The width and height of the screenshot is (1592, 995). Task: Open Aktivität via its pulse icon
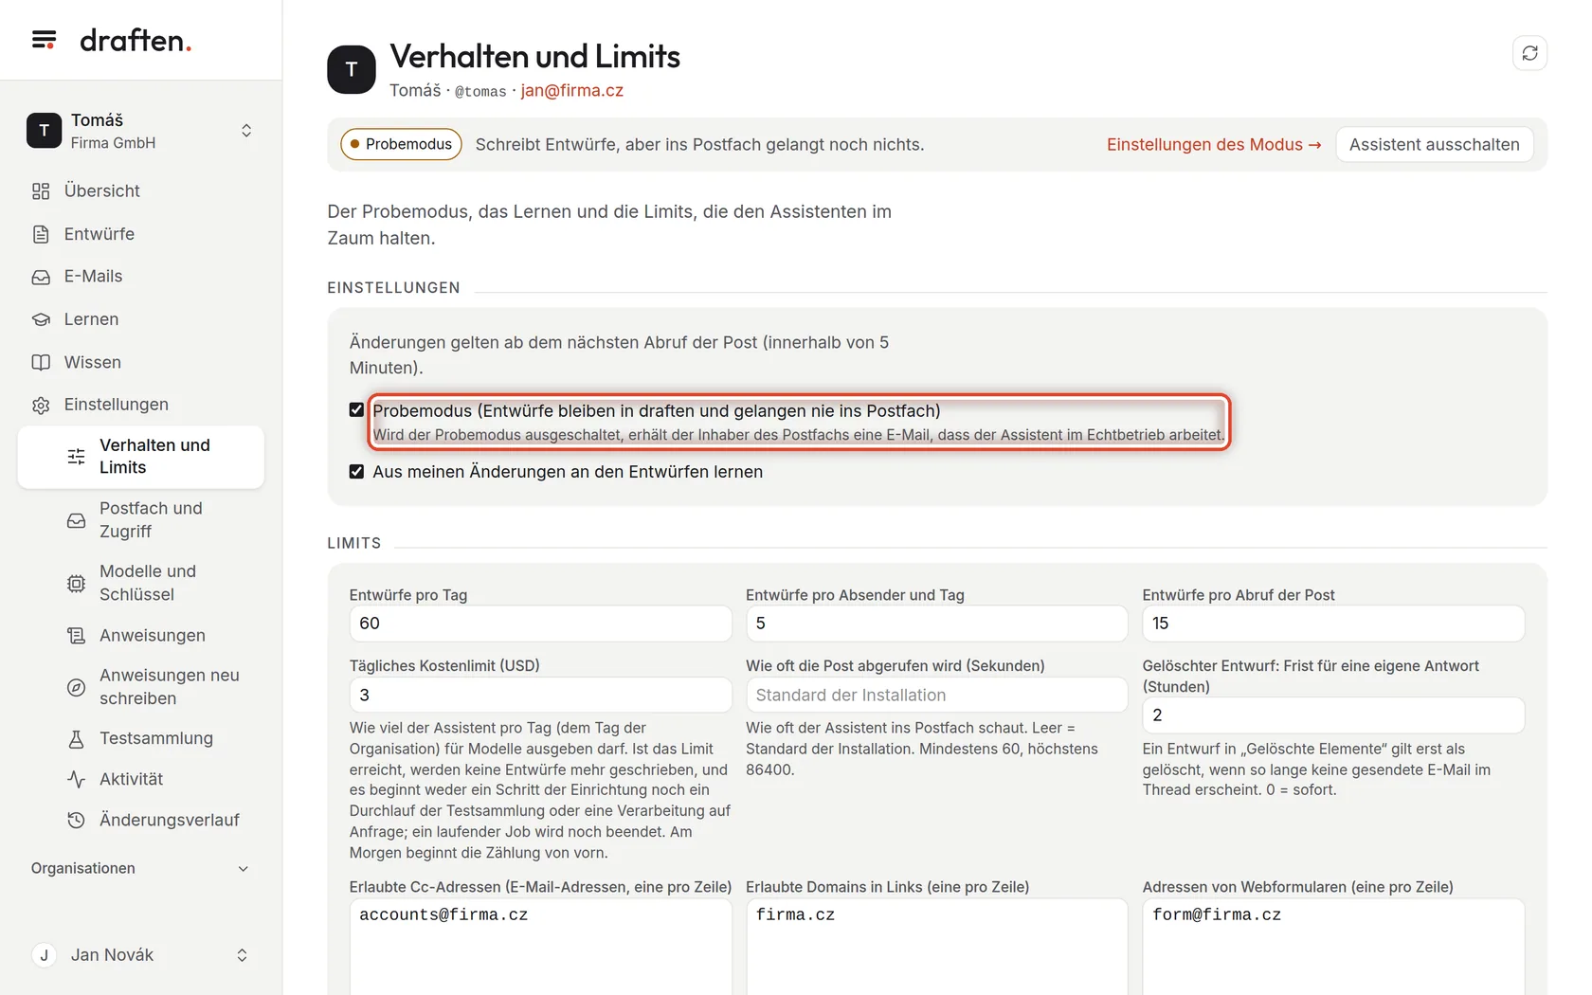point(76,779)
